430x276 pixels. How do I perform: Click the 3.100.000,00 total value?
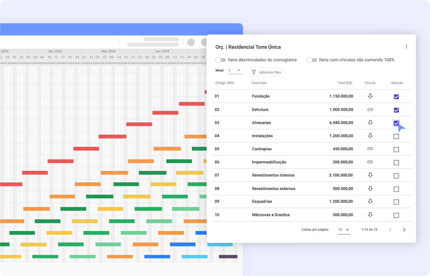coord(341,175)
